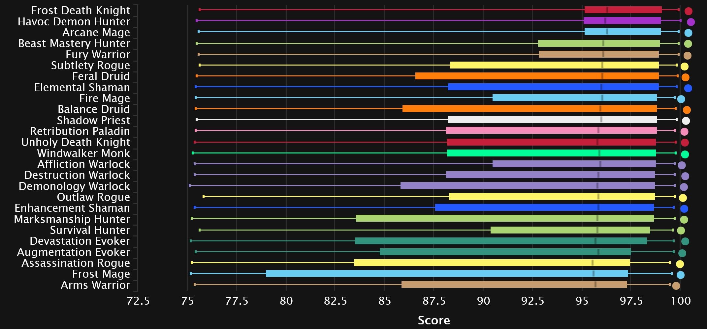Click the Frost Mage box plot bar
Image resolution: width=707 pixels, height=329 pixels.
click(x=447, y=274)
